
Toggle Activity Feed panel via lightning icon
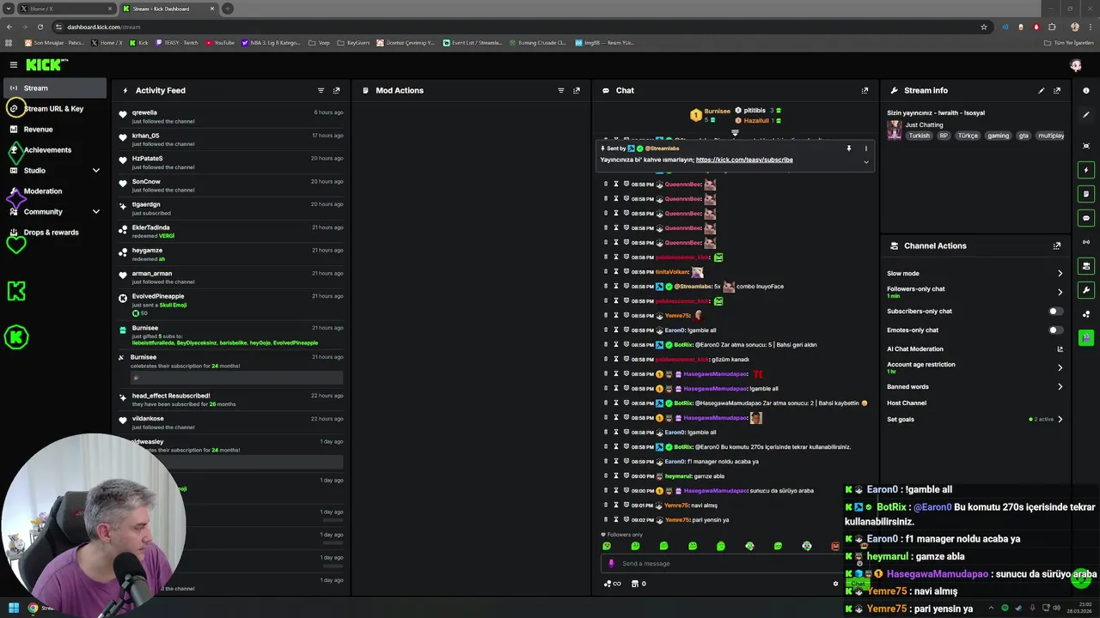(x=1086, y=170)
